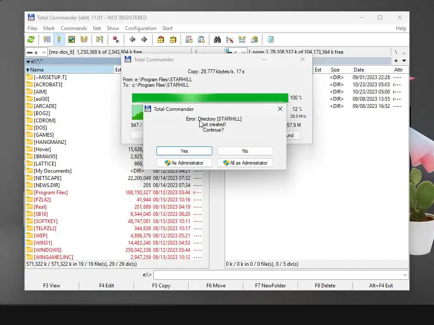Viewport: 434px width, 325px height.
Task: Click No in the error dialog
Action: [245, 151]
